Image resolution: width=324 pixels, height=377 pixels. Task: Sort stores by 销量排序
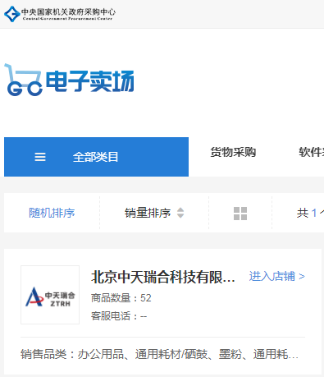point(148,213)
